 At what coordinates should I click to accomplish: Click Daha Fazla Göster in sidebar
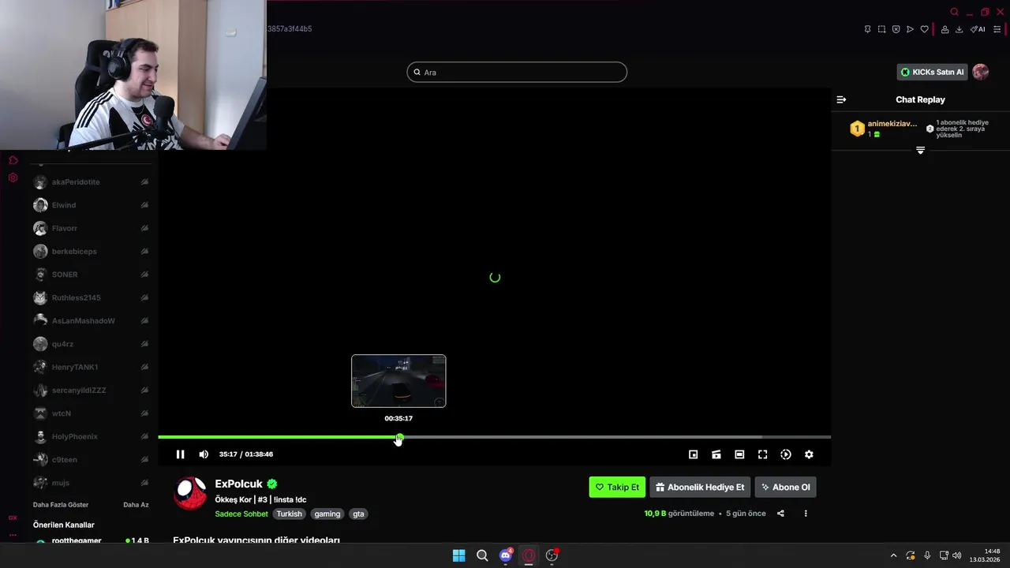[61, 505]
